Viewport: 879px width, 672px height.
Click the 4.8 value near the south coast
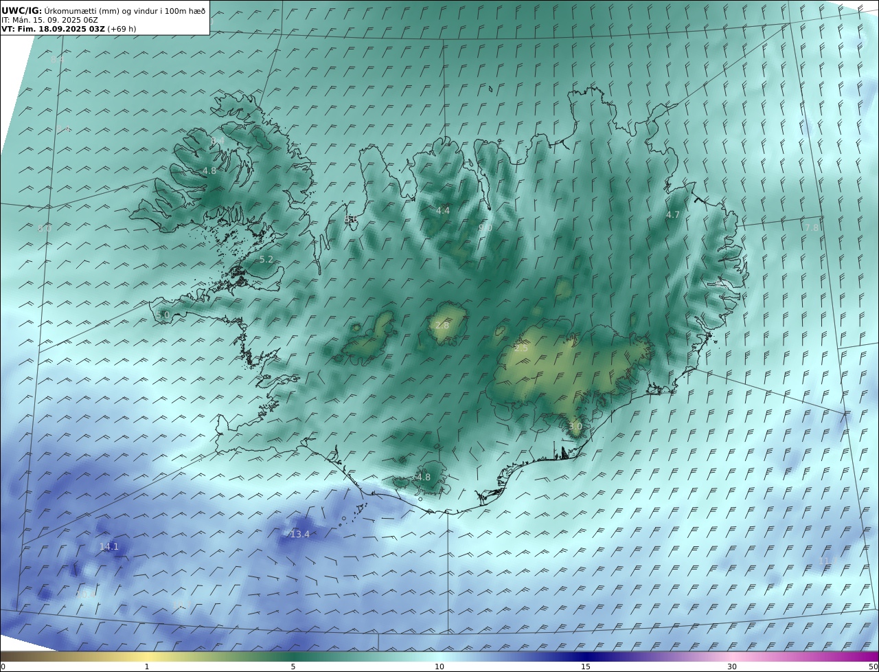[x=424, y=477]
